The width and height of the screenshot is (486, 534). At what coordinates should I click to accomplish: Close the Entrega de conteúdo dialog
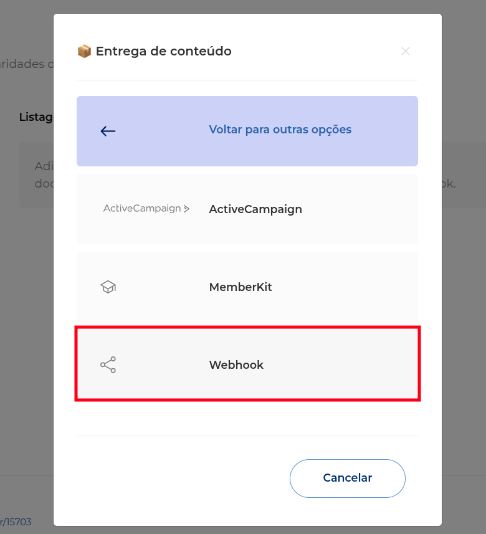405,51
